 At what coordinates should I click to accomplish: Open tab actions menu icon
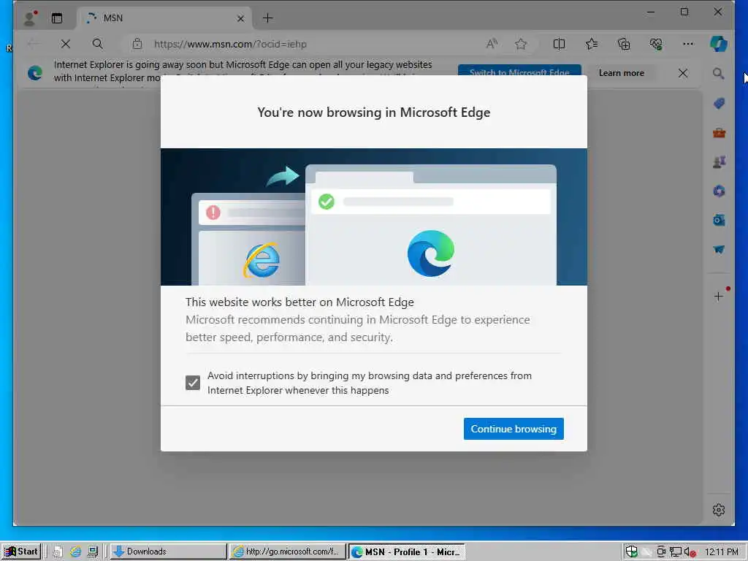point(57,18)
